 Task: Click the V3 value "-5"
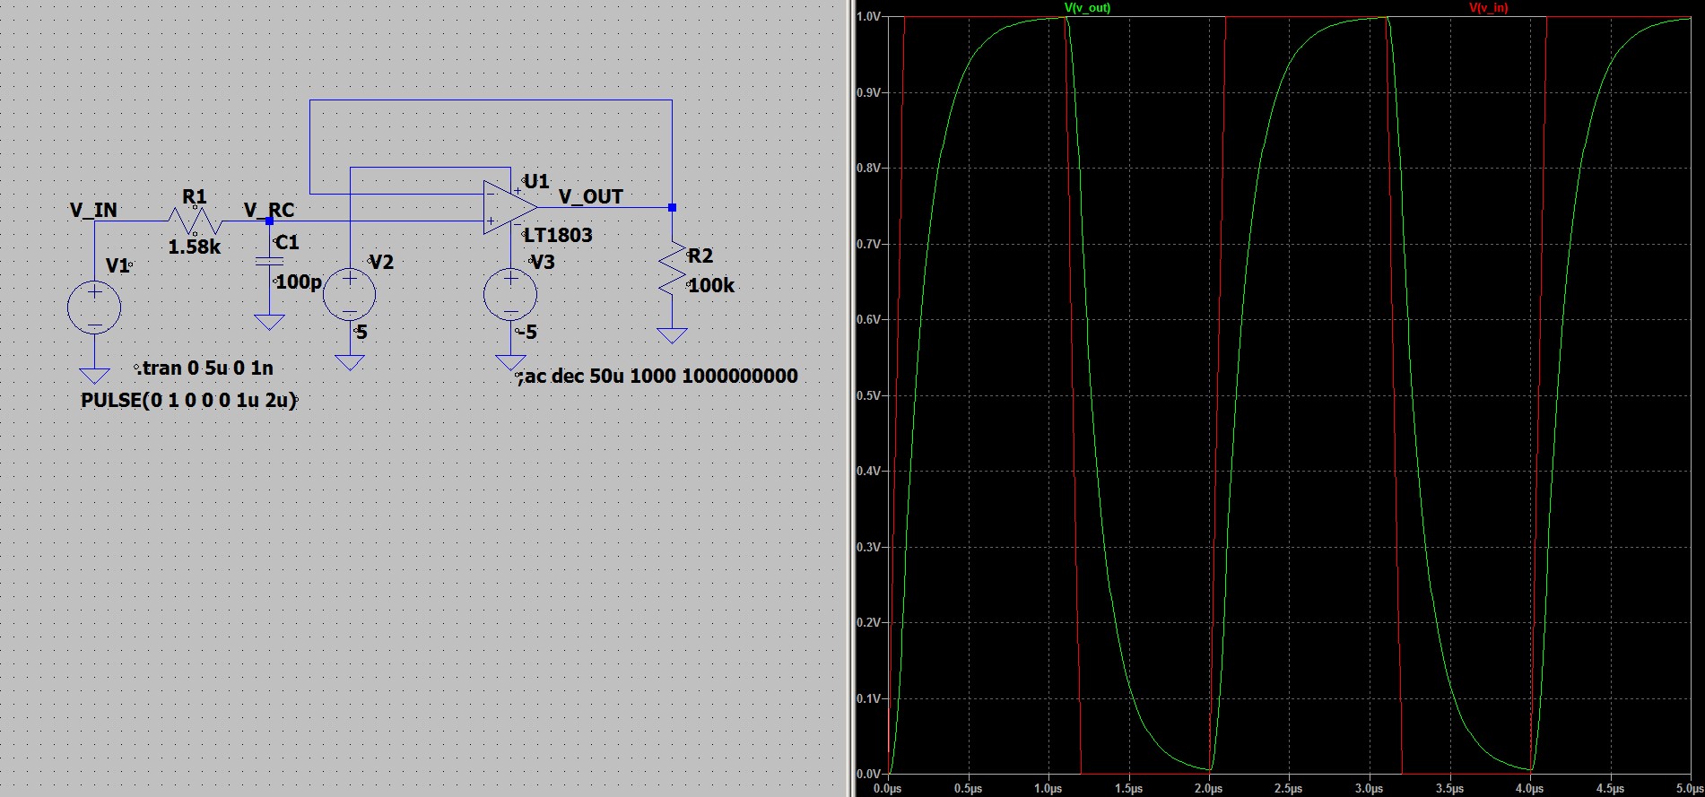tap(527, 332)
